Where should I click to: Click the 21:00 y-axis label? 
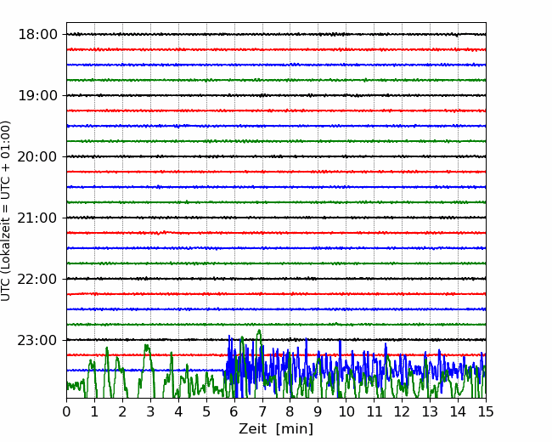pos(37,218)
